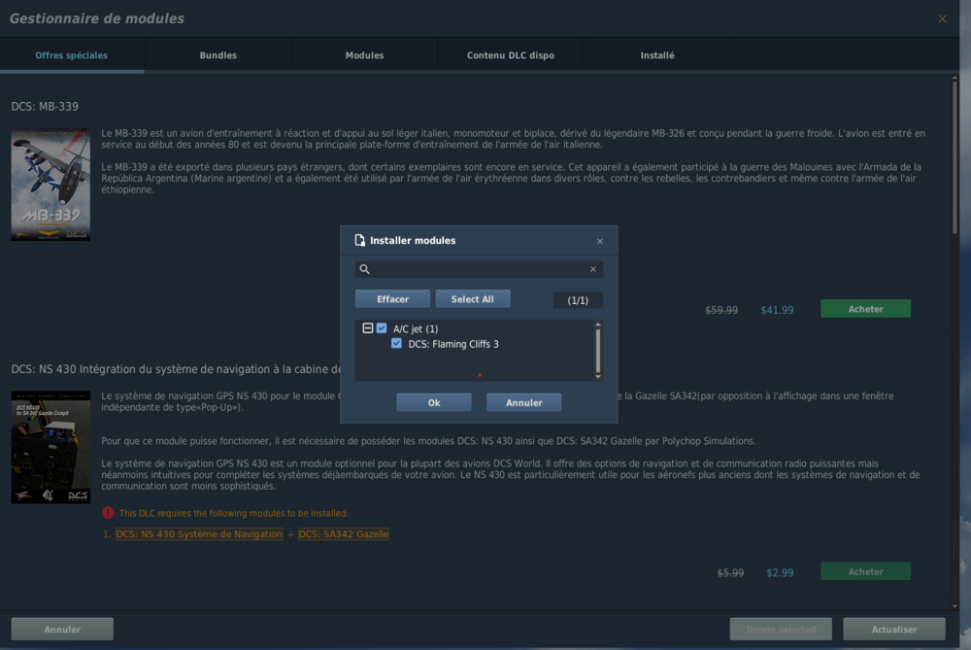The height and width of the screenshot is (650, 971).
Task: Click the A/C jet (1) tree label
Action: point(416,329)
